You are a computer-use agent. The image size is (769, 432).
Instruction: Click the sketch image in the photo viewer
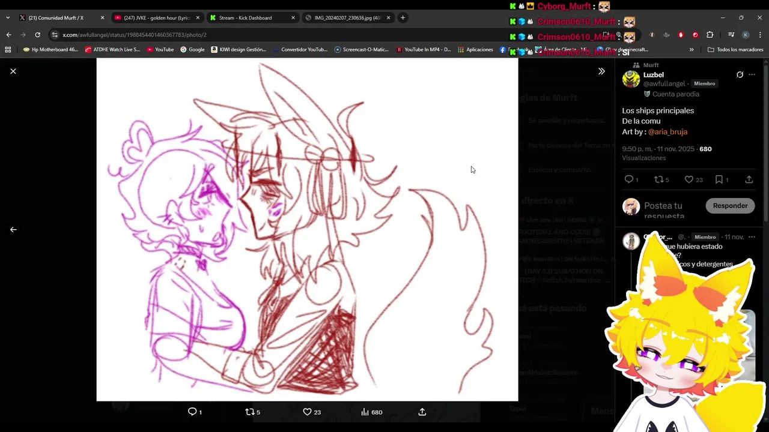[x=307, y=229]
